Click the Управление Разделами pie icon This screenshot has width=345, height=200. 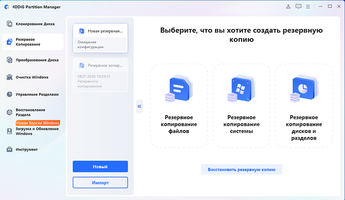tap(9, 94)
